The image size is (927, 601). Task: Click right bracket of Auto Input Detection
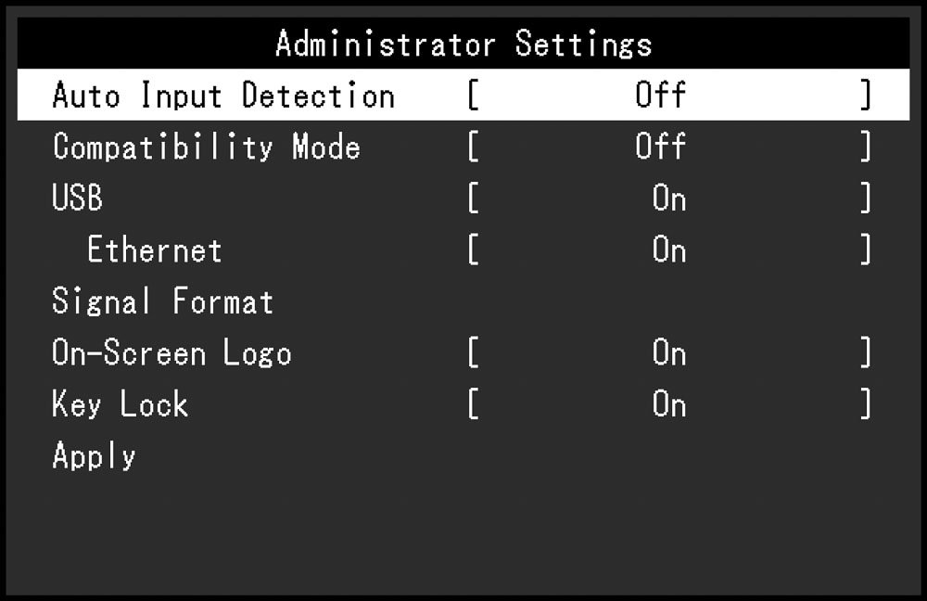[866, 95]
